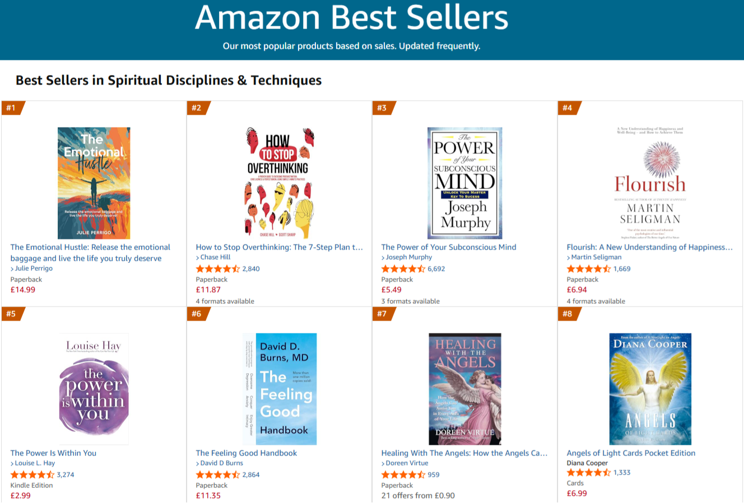Click Angels of Light Cards cover image
This screenshot has height=503, width=744.
650,389
